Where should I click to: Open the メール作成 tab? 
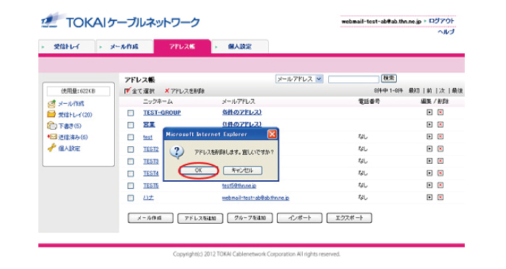coord(124,46)
